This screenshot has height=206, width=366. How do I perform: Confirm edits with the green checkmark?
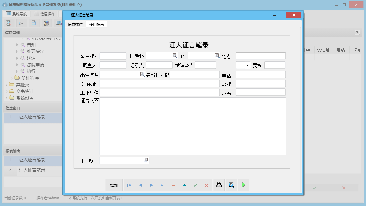tap(195, 185)
